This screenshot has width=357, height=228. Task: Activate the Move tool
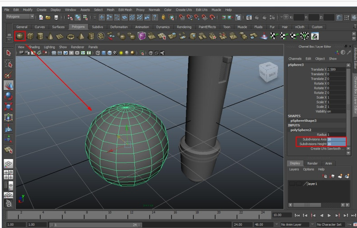coord(9,86)
